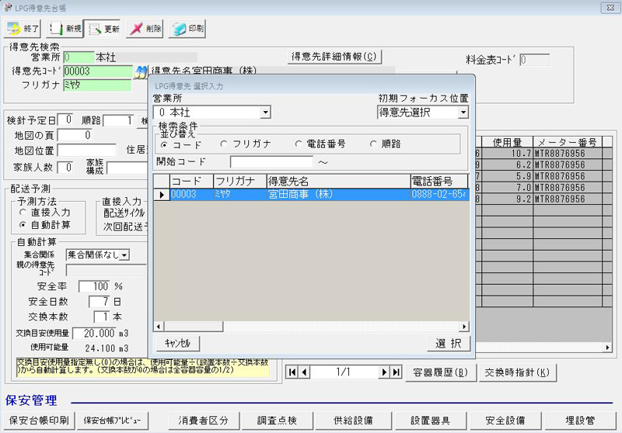Expand the 集合関係 dropdown
Viewport: 622px width, 433px height.
(x=124, y=255)
